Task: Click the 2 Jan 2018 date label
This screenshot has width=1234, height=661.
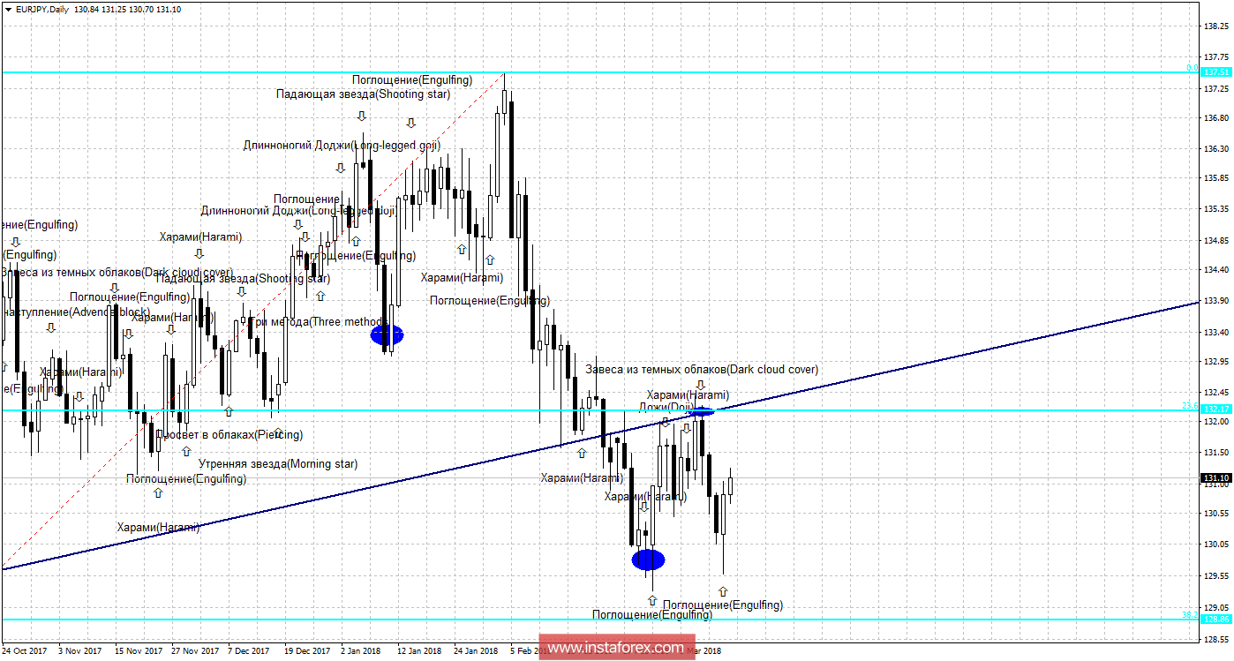Action: pos(362,651)
